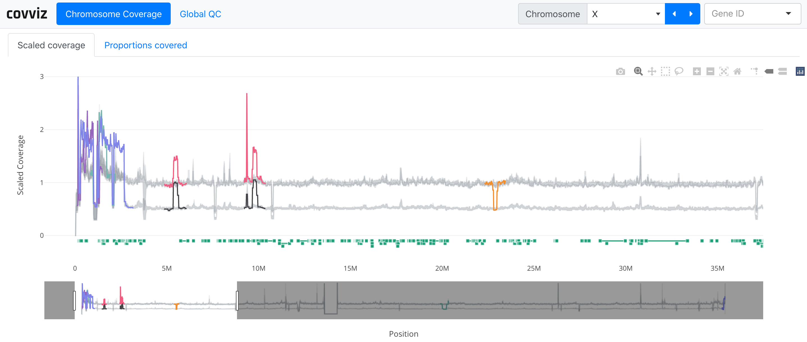Download plot as PNG camera icon
Screen dimensions: 807x342
point(620,71)
